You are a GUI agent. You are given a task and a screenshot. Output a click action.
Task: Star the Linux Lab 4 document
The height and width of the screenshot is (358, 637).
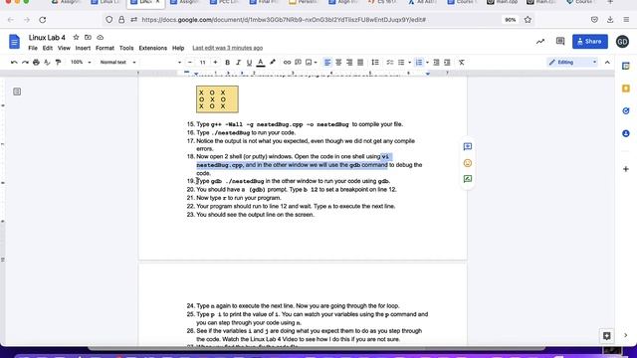(76, 38)
